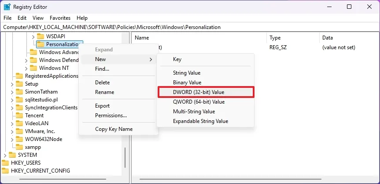The image size is (380, 184).
Task: Click the Type column header
Action: pos(275,38)
